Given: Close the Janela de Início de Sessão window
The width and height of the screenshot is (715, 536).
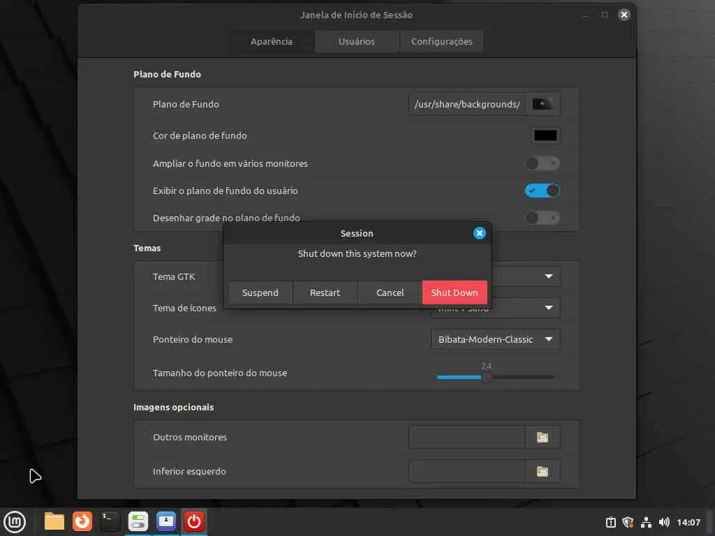Looking at the screenshot, I should (624, 15).
